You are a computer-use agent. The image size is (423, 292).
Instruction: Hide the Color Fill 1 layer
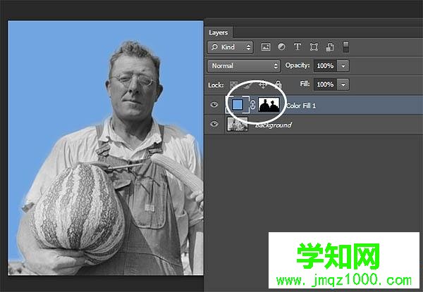tap(214, 104)
